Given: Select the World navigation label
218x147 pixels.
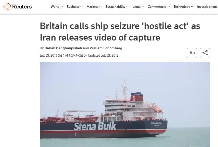Looking at the screenshot, I should click(55, 7).
